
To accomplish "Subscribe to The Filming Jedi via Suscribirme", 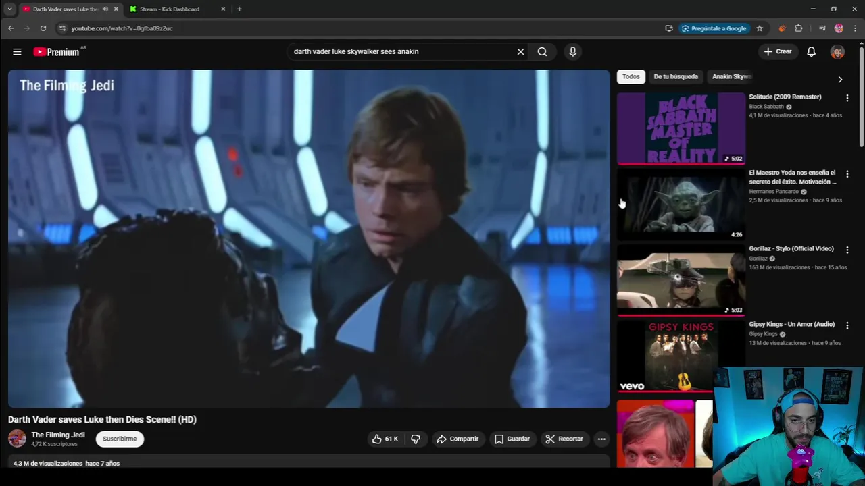I will [120, 439].
